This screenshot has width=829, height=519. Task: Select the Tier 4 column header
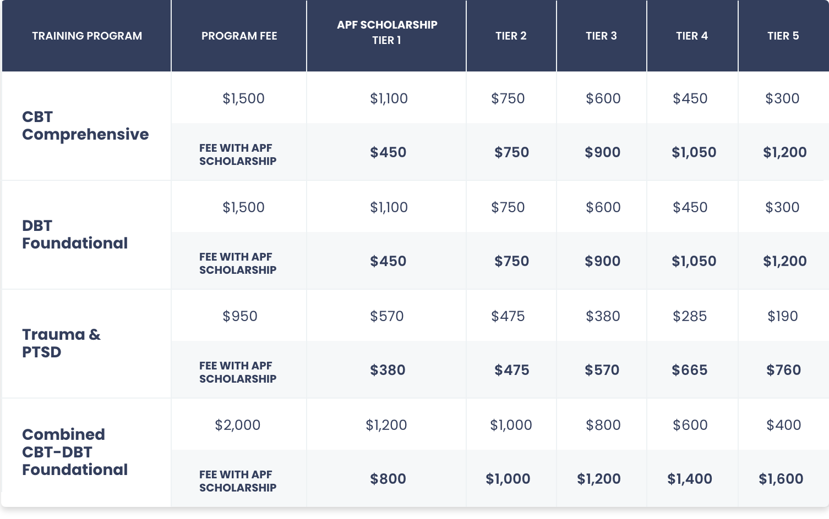point(692,36)
